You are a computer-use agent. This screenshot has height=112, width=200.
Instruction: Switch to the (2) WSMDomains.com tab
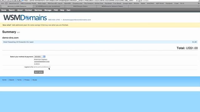click(x=49, y=6)
